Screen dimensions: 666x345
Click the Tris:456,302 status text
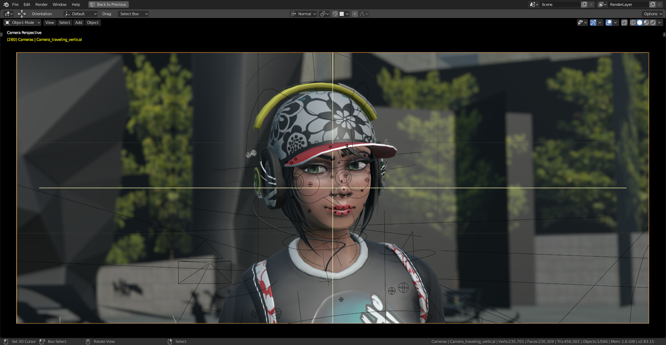click(x=568, y=342)
